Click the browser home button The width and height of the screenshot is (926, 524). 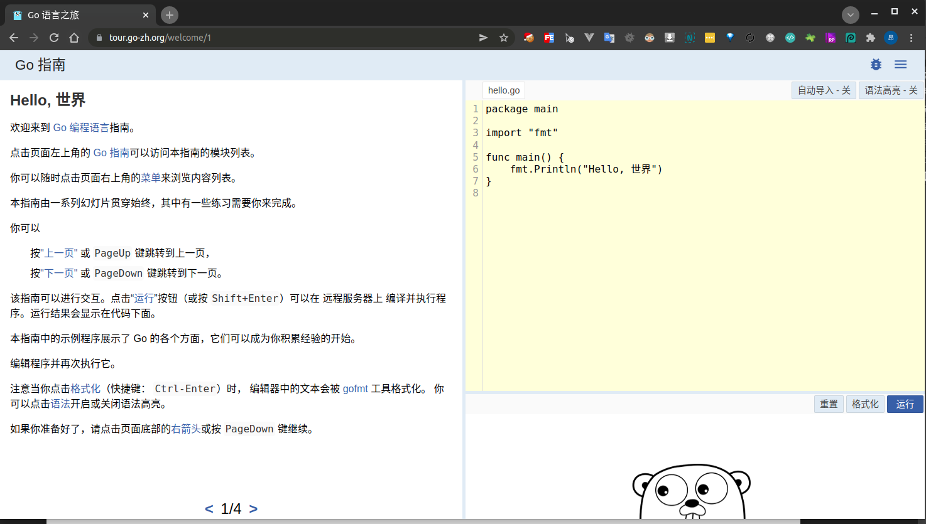(74, 38)
